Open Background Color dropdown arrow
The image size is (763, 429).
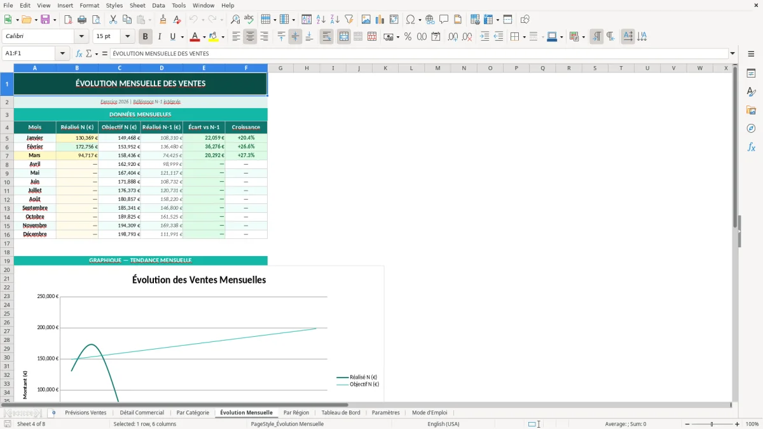tap(223, 37)
